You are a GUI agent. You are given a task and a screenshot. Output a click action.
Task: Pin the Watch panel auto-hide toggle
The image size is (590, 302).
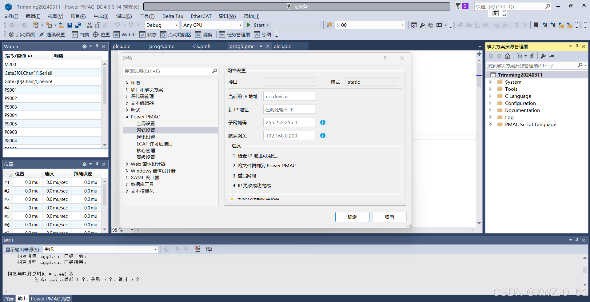tap(97, 46)
